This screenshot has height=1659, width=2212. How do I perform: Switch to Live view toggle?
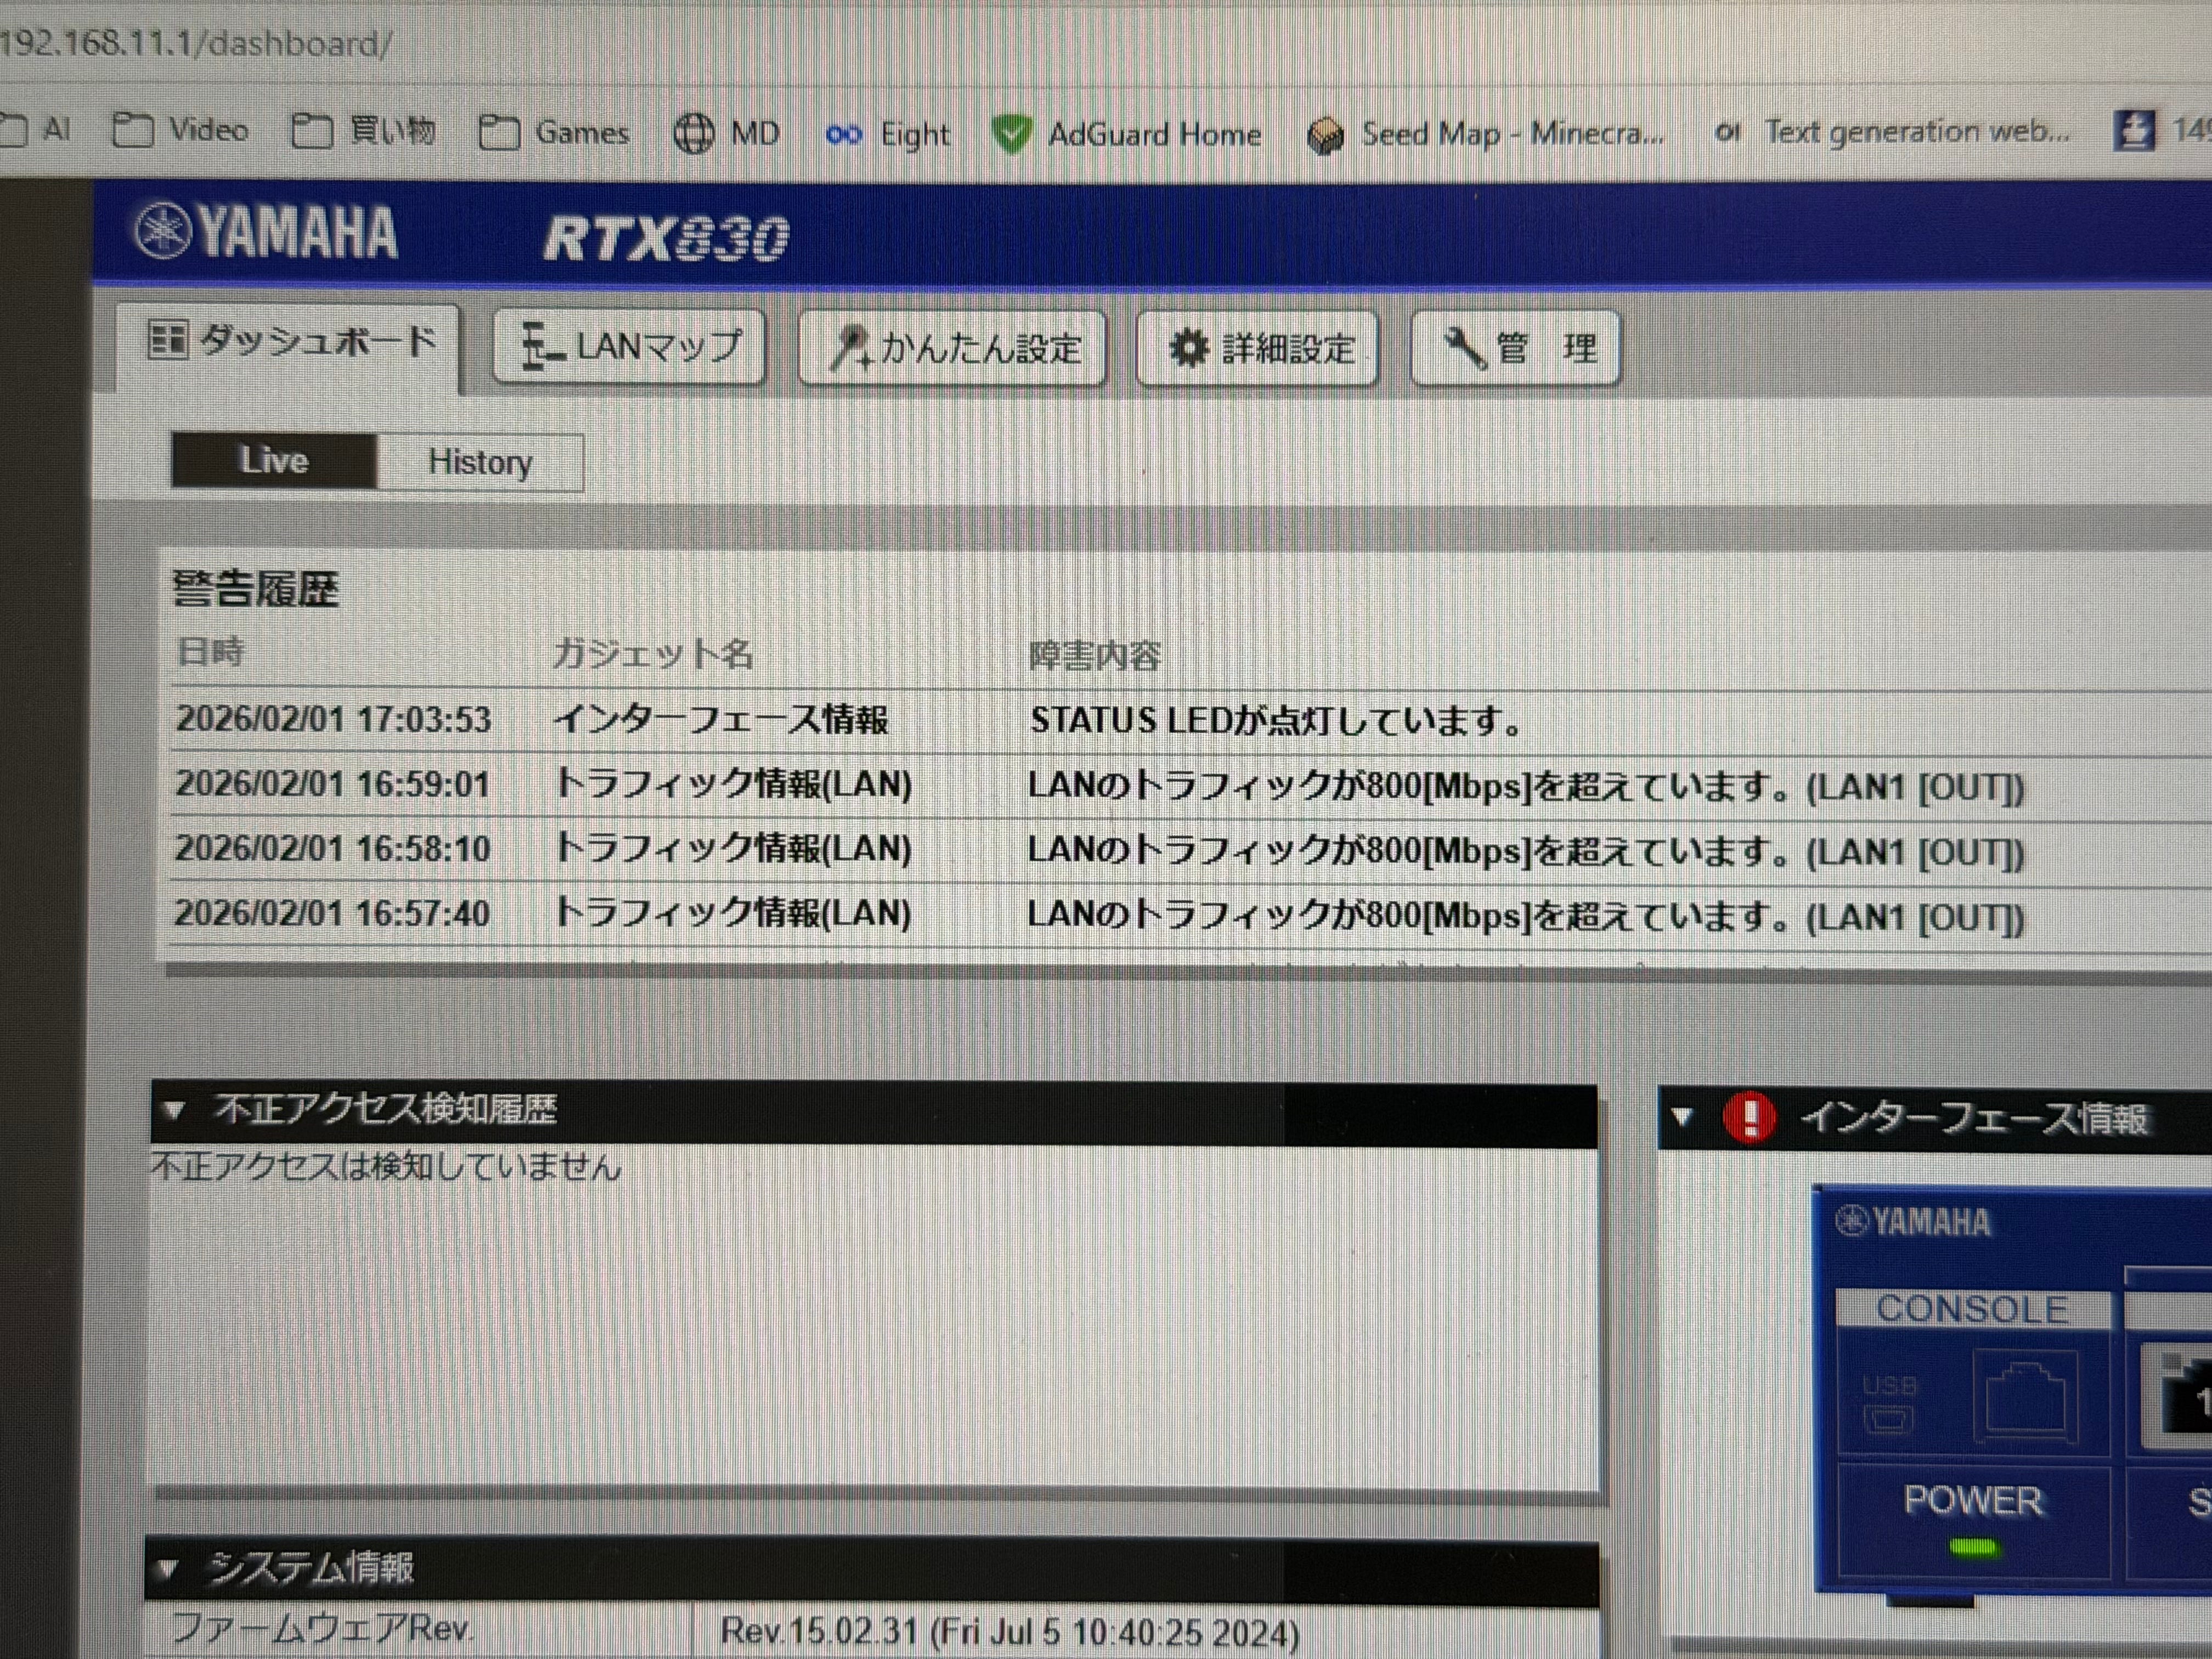[274, 461]
